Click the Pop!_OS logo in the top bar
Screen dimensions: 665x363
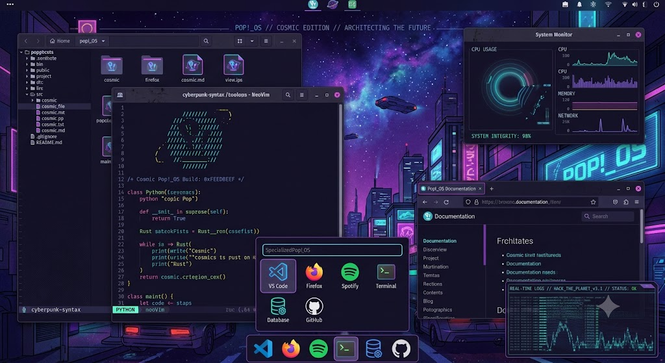tap(313, 5)
